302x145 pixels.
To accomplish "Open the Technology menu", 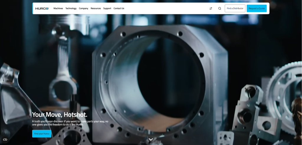I will pyautogui.click(x=71, y=9).
